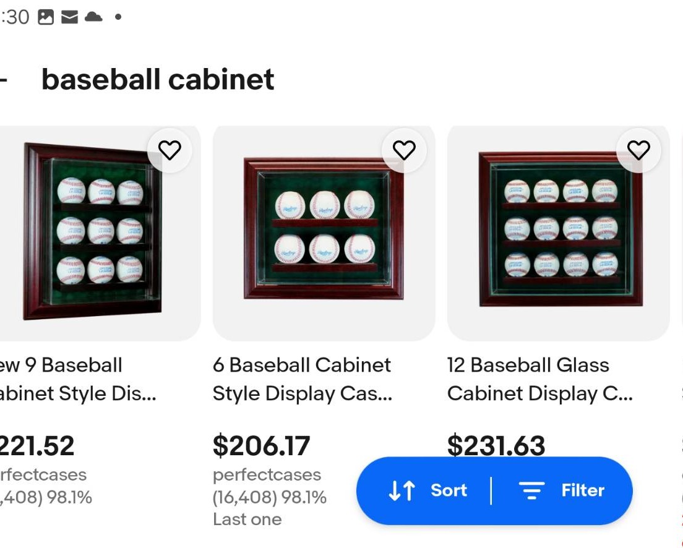Viewport: 683px width, 548px height.
Task: Go back using the arrow beside search title
Action: tap(4, 80)
